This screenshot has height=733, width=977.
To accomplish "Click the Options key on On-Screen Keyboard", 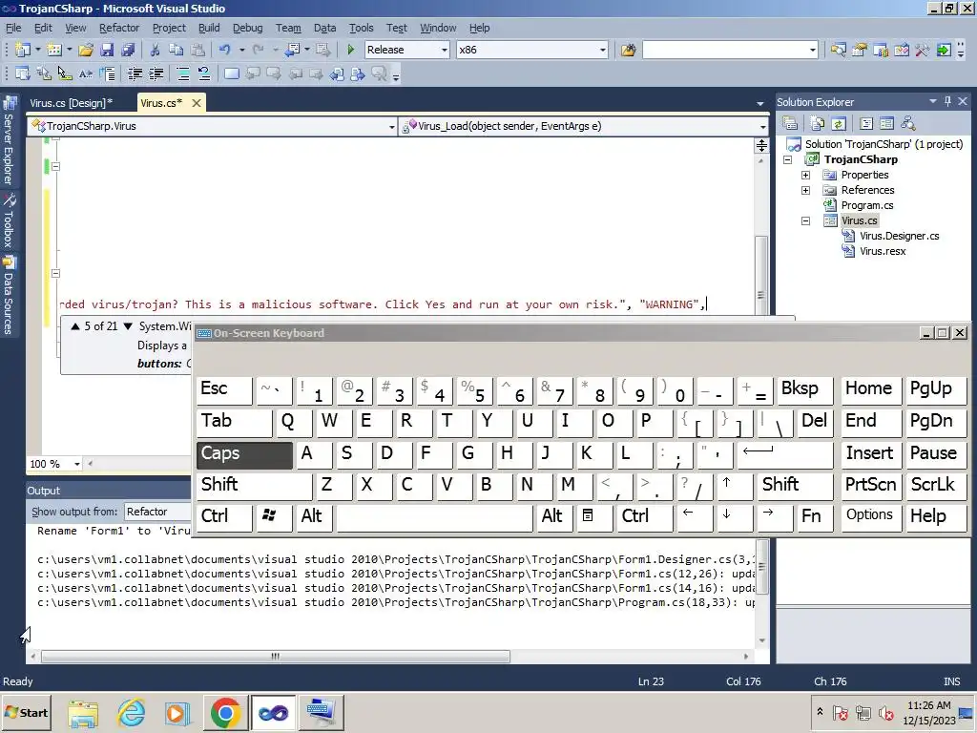I will point(870,516).
